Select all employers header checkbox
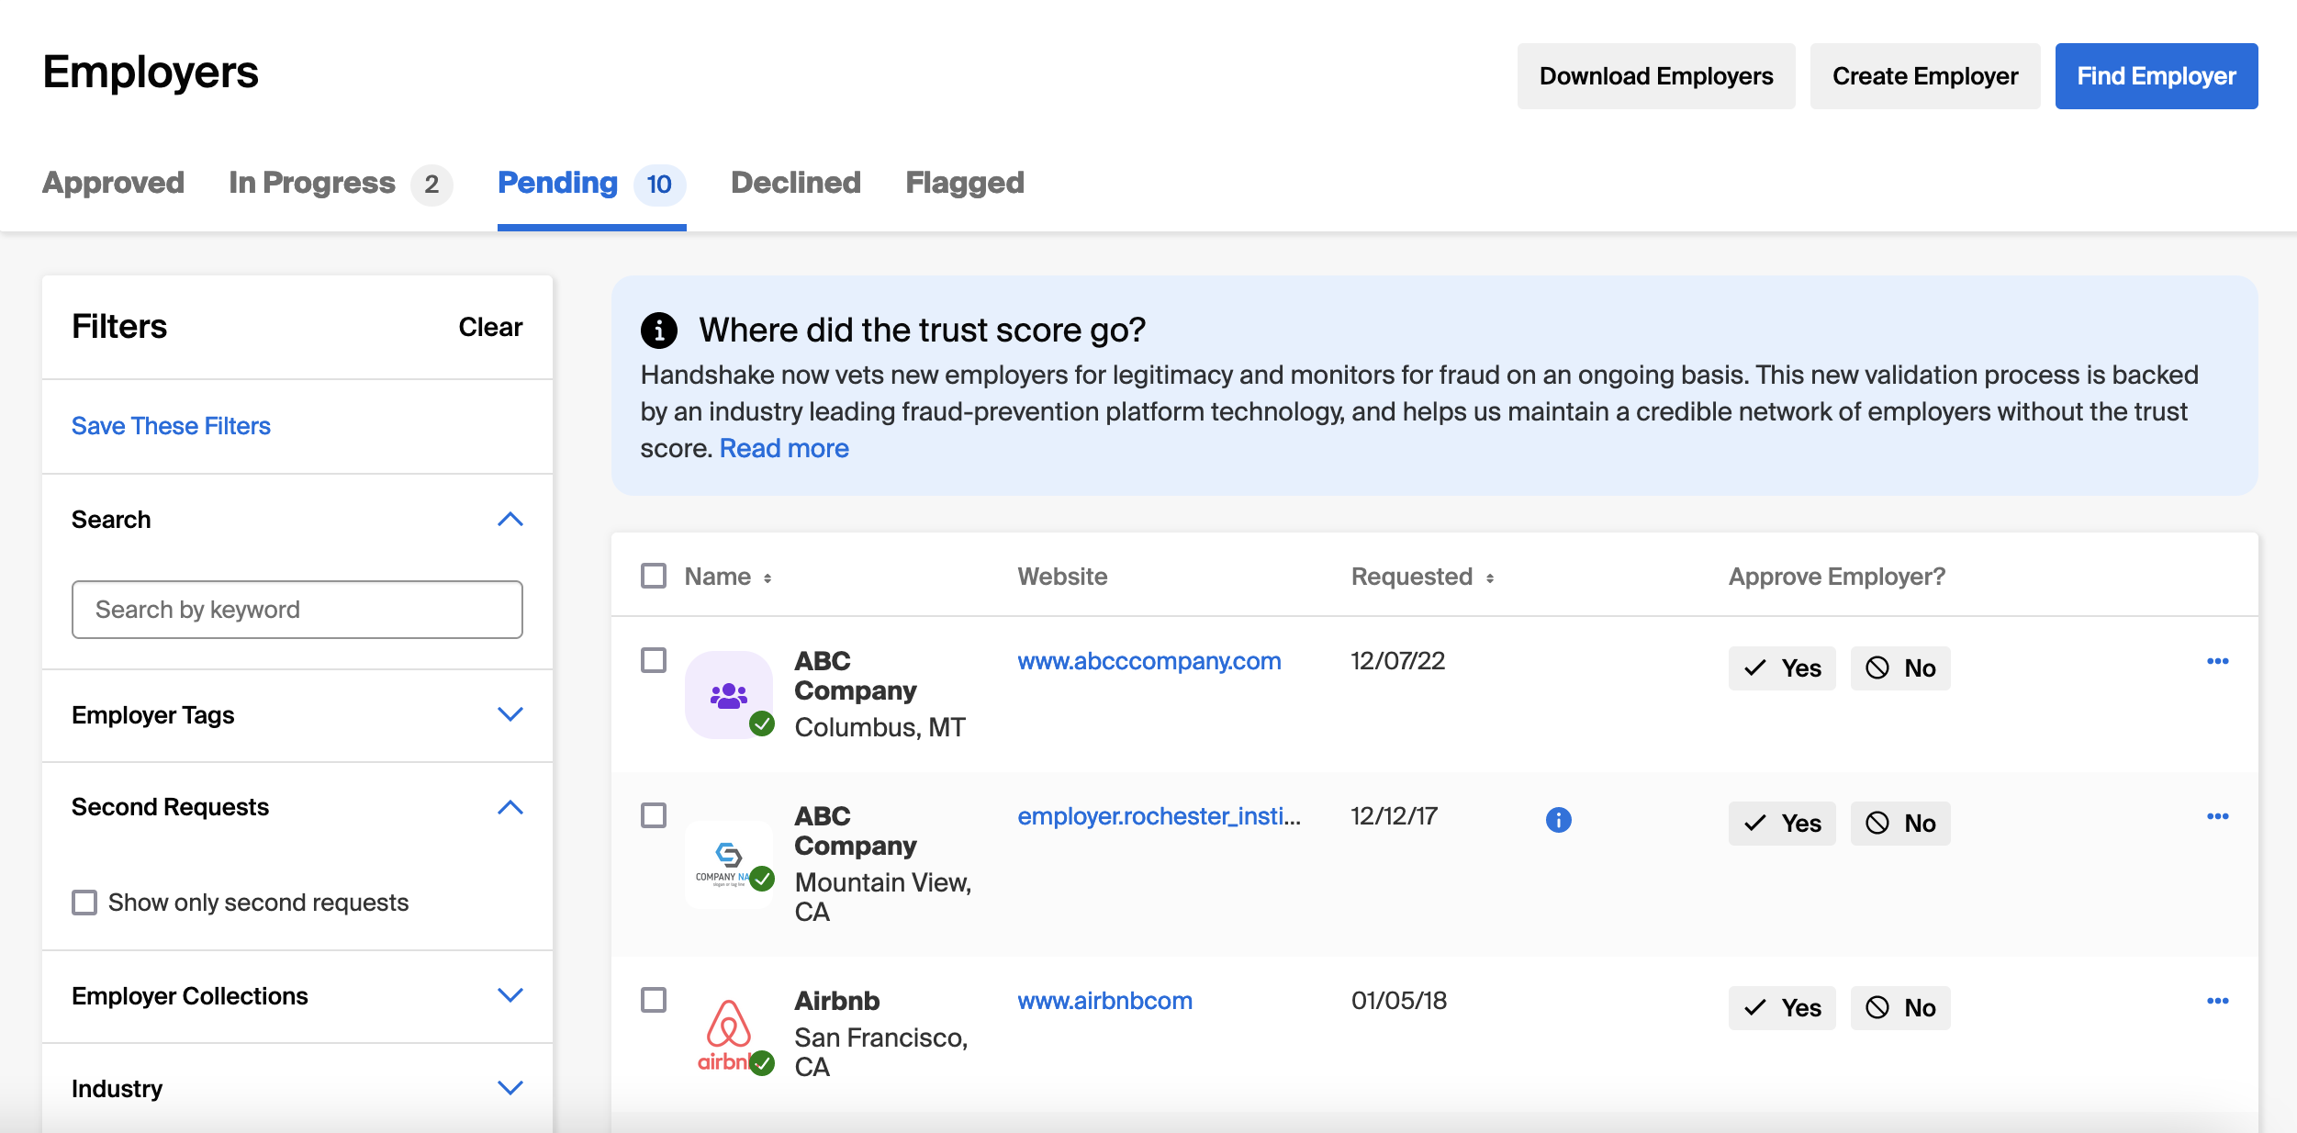 pos(654,576)
